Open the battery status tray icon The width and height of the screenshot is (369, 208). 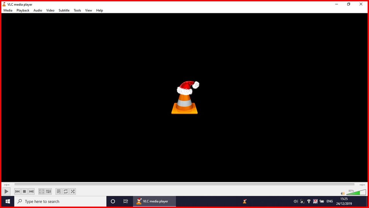(x=322, y=201)
